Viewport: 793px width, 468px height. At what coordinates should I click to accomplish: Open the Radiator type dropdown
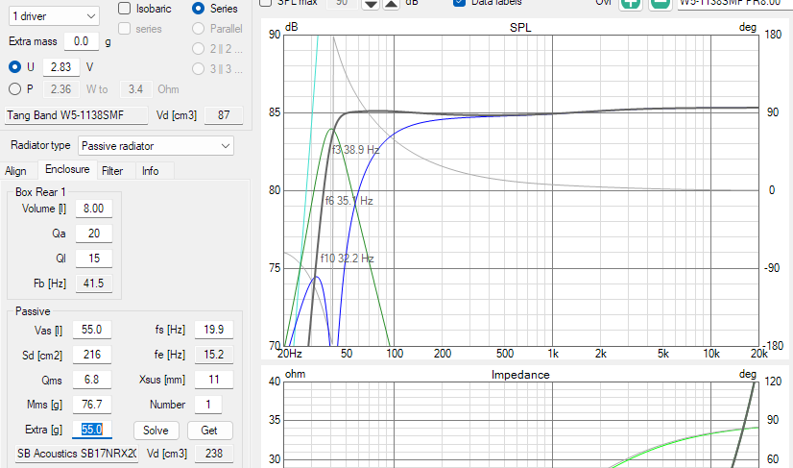(x=156, y=146)
